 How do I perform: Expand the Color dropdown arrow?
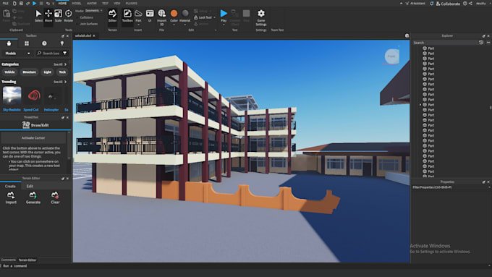click(x=174, y=25)
